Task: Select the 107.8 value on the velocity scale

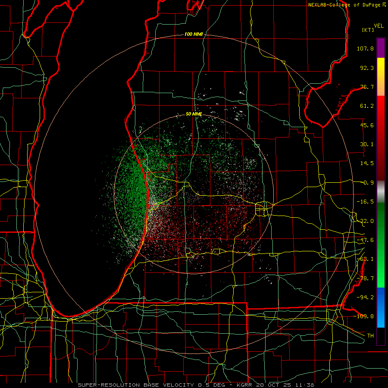Action: pyautogui.click(x=365, y=48)
